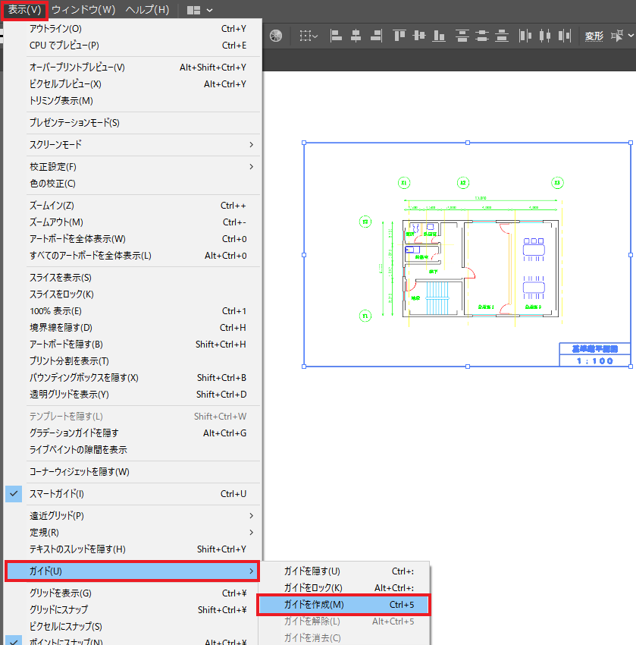Open the align-to selection dropdown icon
Image resolution: width=636 pixels, height=645 pixels.
[x=309, y=36]
